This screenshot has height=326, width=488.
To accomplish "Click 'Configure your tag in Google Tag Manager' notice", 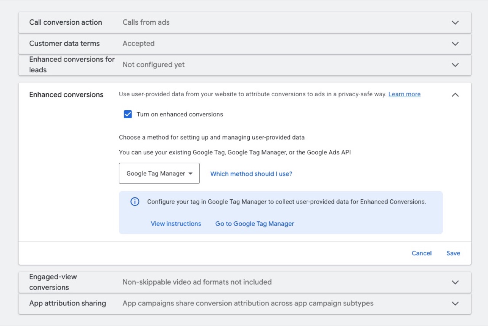I will [x=287, y=202].
